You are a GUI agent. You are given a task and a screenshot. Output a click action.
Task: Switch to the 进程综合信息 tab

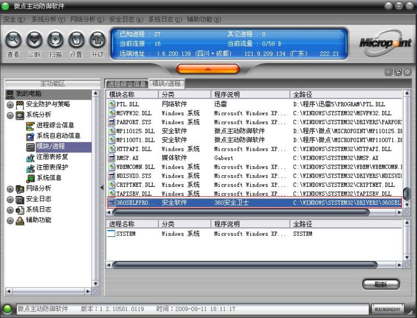click(127, 84)
